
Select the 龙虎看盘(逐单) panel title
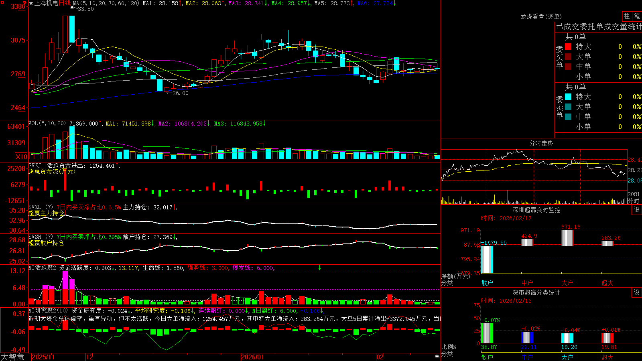(541, 16)
